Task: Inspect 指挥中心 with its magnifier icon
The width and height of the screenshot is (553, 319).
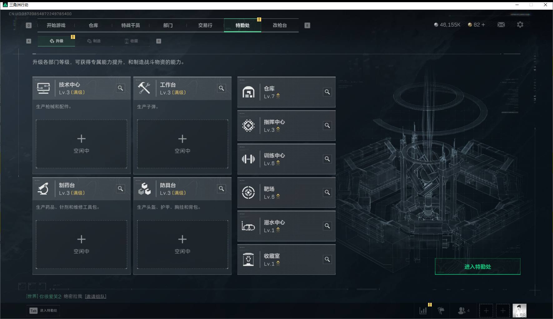Action: (327, 125)
